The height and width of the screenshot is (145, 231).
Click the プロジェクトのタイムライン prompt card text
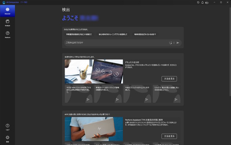pos(137,89)
